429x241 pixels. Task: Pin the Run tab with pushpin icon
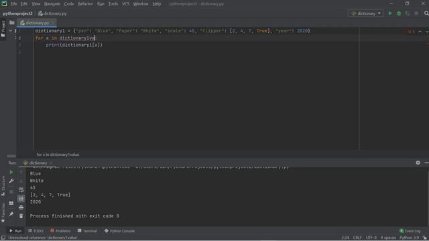tap(11, 214)
